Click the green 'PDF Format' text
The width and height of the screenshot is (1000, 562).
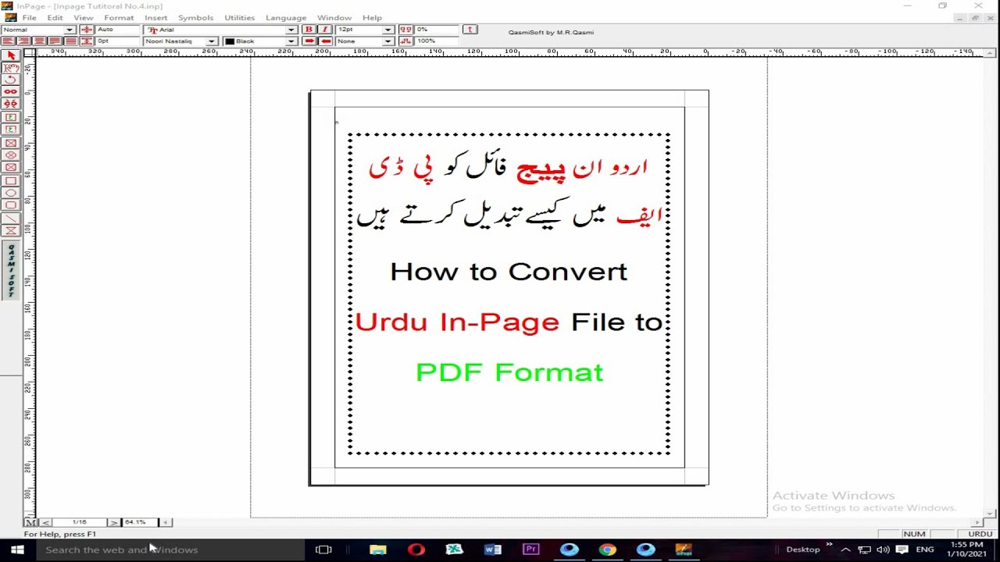click(x=509, y=372)
